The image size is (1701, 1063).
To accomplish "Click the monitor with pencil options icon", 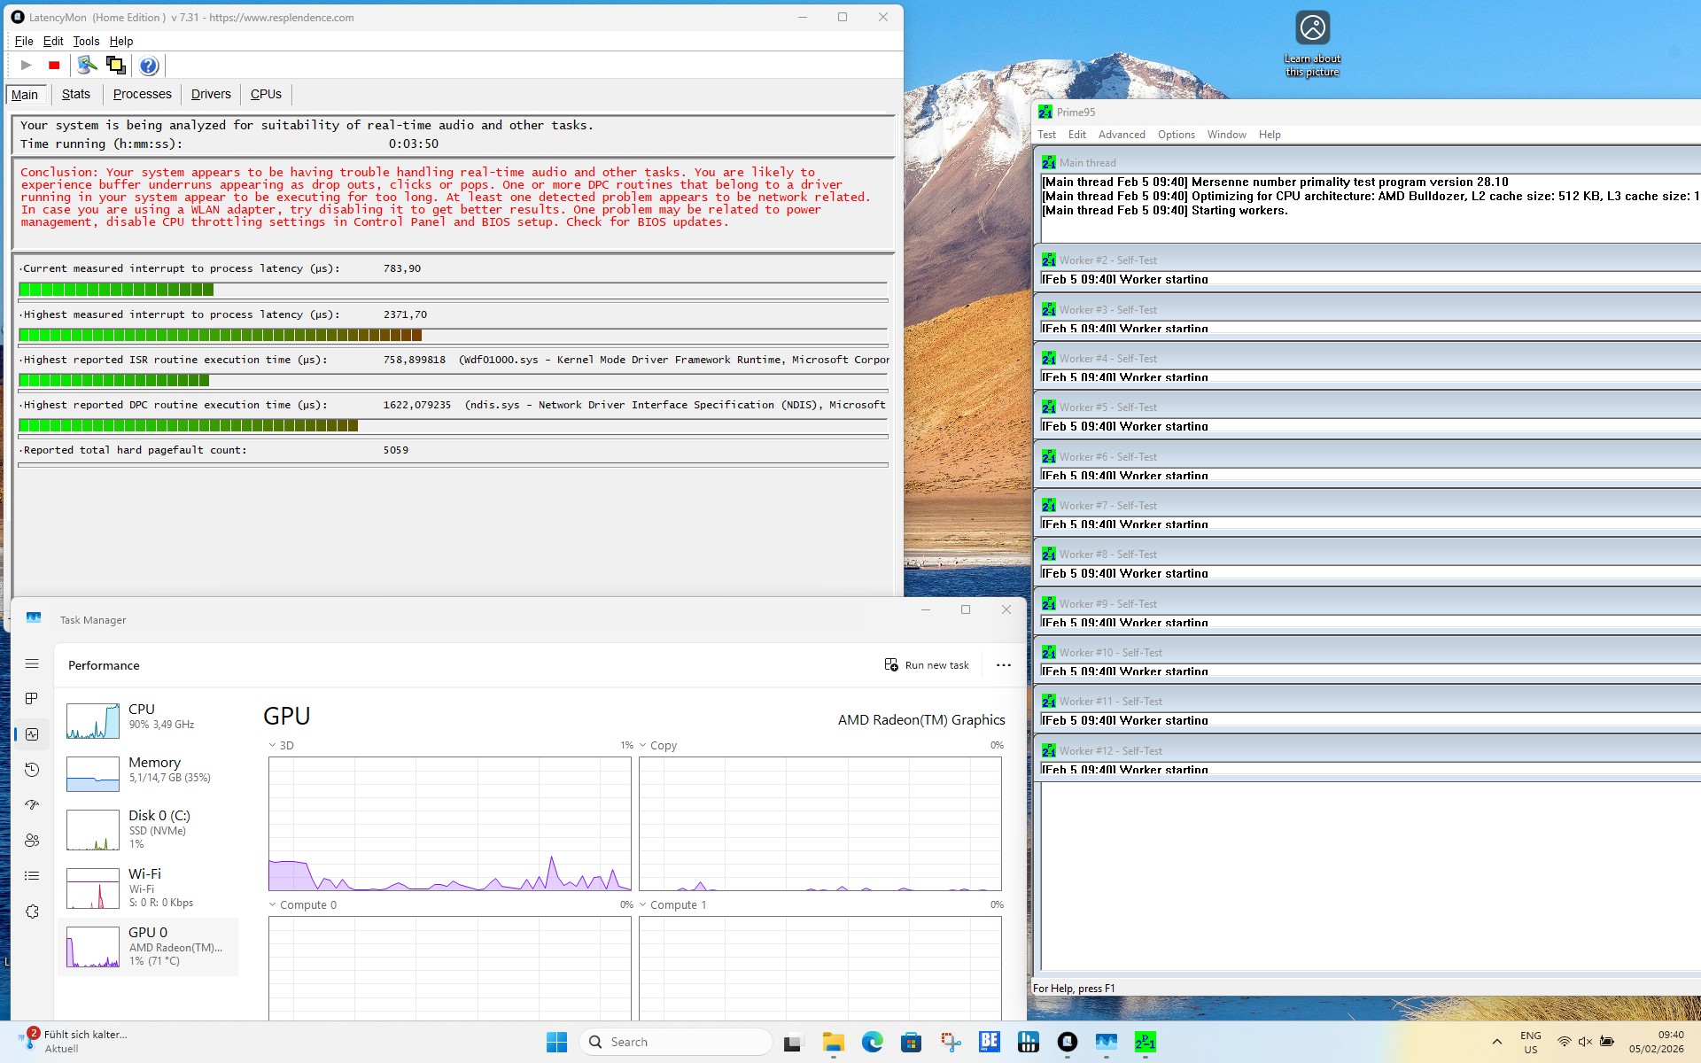I will tap(86, 65).
